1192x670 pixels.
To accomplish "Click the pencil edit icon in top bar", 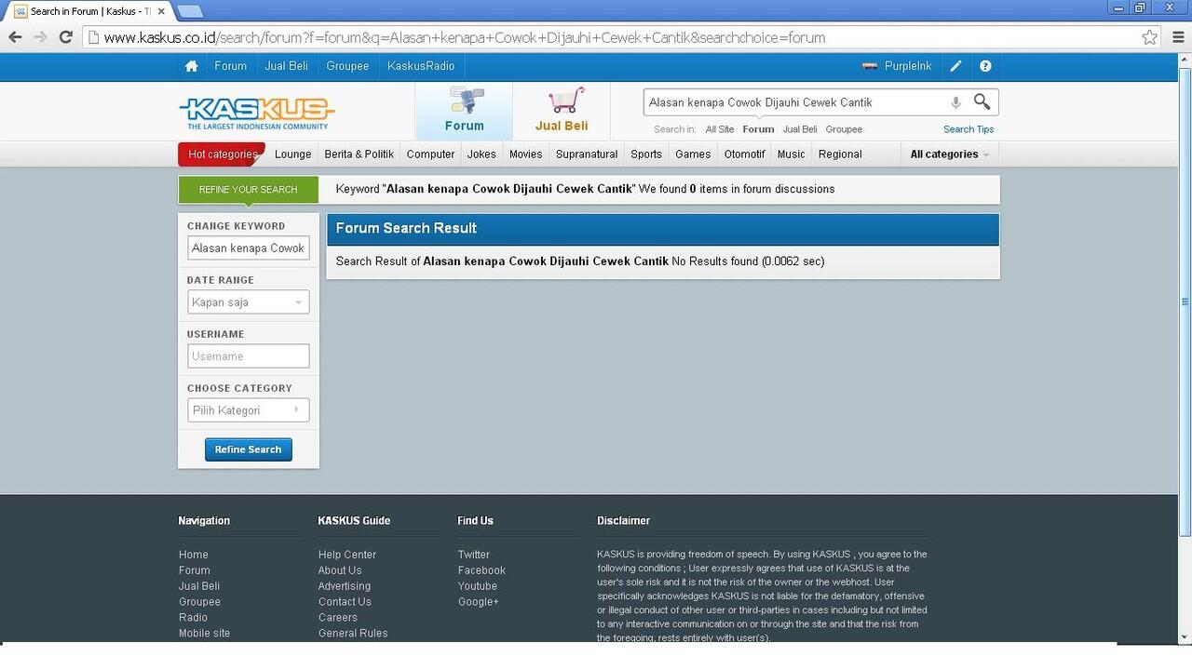I will click(955, 66).
